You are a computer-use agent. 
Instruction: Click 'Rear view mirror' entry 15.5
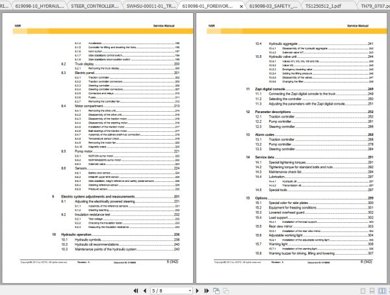(x=281, y=226)
